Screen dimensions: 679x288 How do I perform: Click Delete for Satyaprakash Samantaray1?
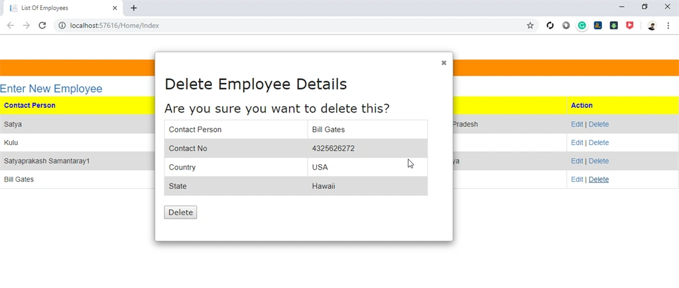[x=599, y=161]
